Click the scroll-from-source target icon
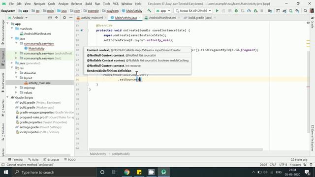315x177 pixels. (50, 18)
